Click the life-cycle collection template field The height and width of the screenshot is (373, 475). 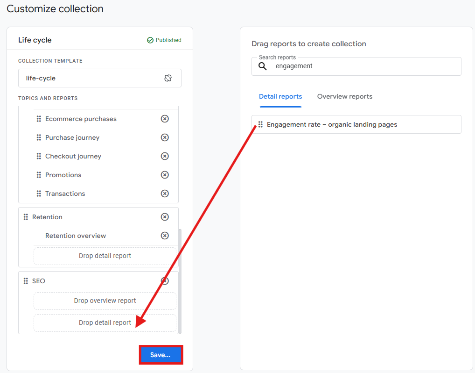[x=100, y=79]
